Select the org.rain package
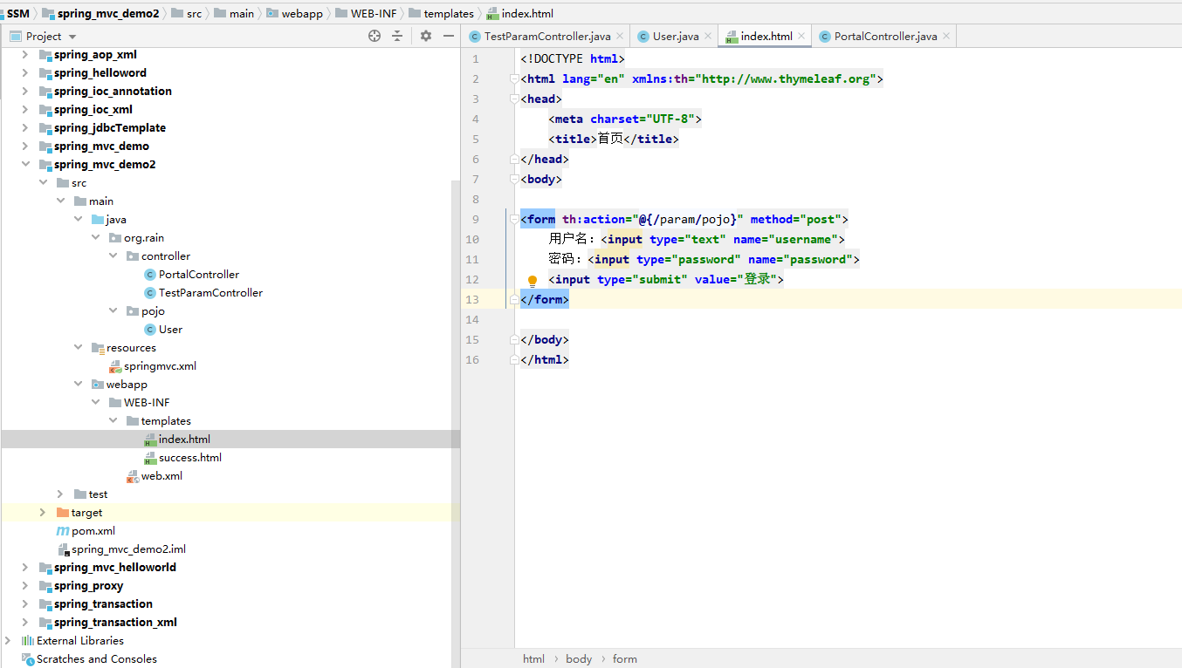The height and width of the screenshot is (668, 1182). click(x=144, y=238)
